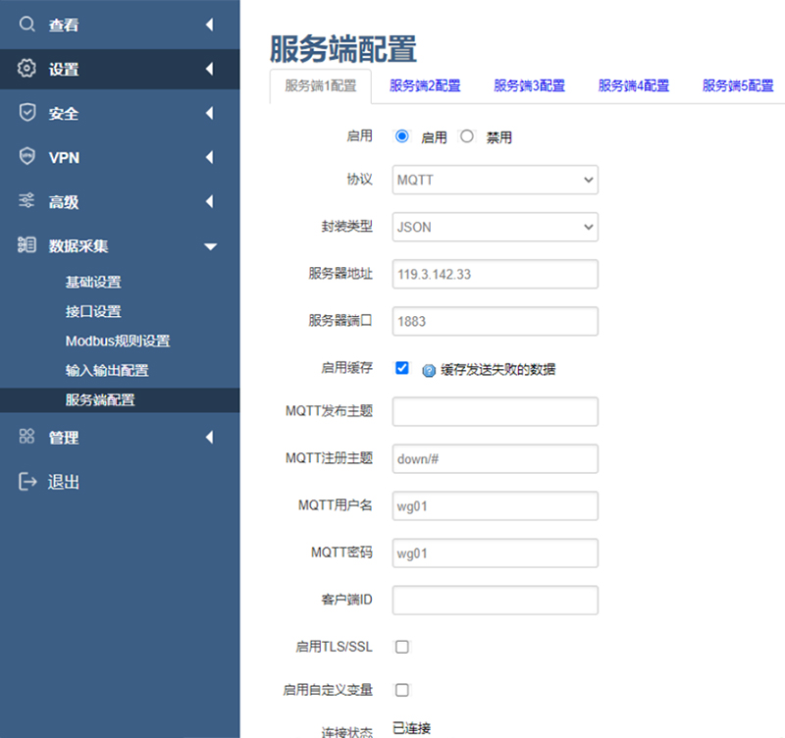Open the 协议 MQTT dropdown
This screenshot has width=785, height=738.
point(495,181)
